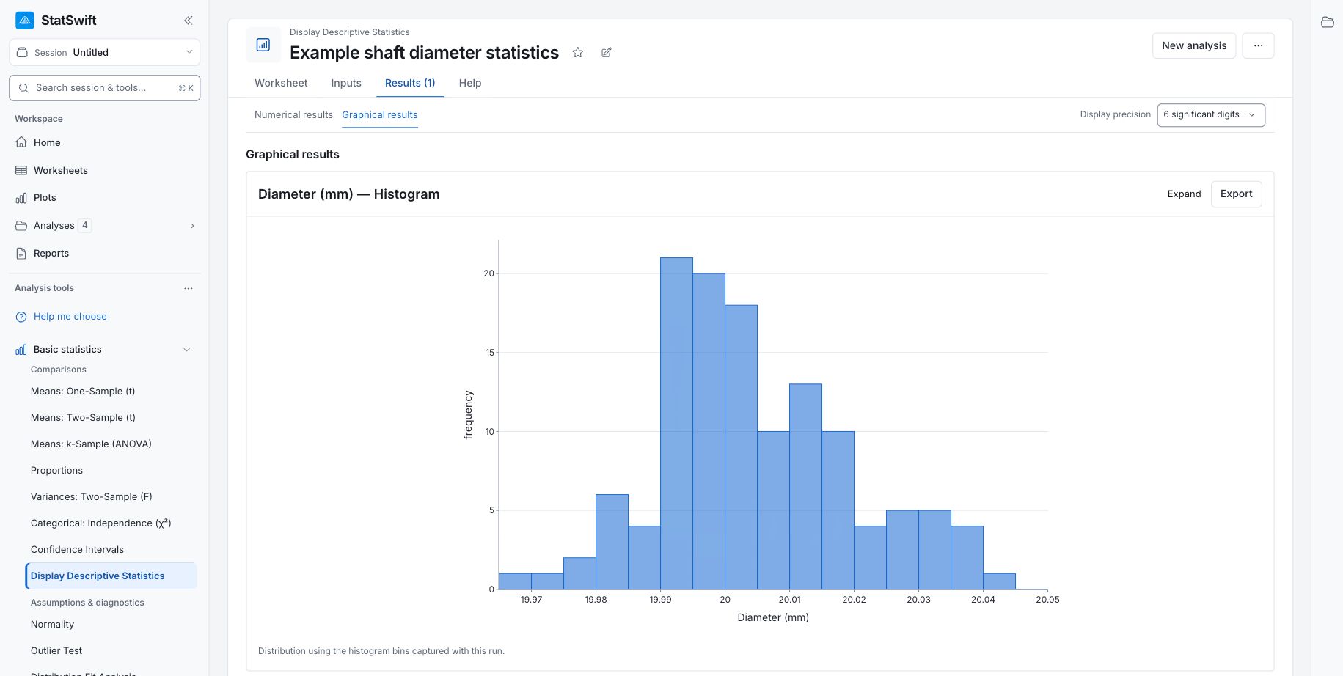
Task: Click the Analyses count badge 4
Action: tap(85, 225)
